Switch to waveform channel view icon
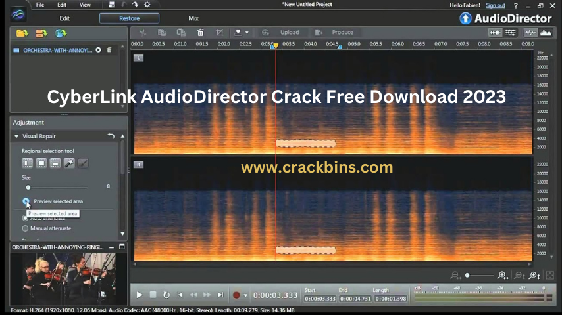Screen dimensions: 562x315 click(x=495, y=33)
